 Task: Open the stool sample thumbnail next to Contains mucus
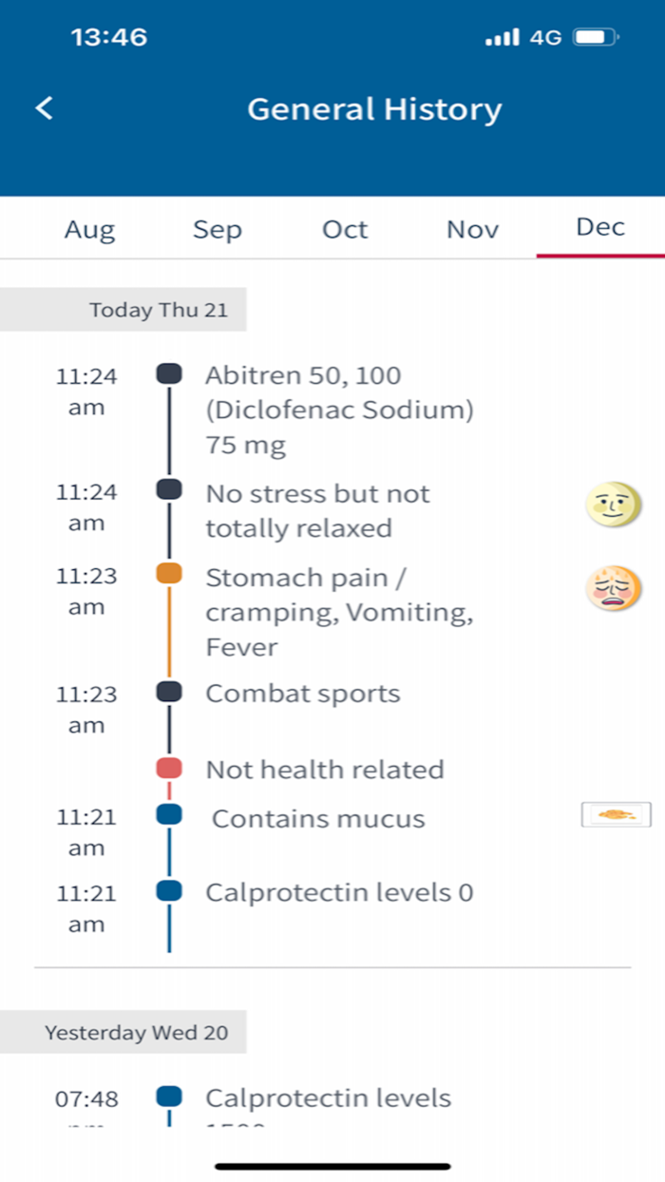point(615,814)
